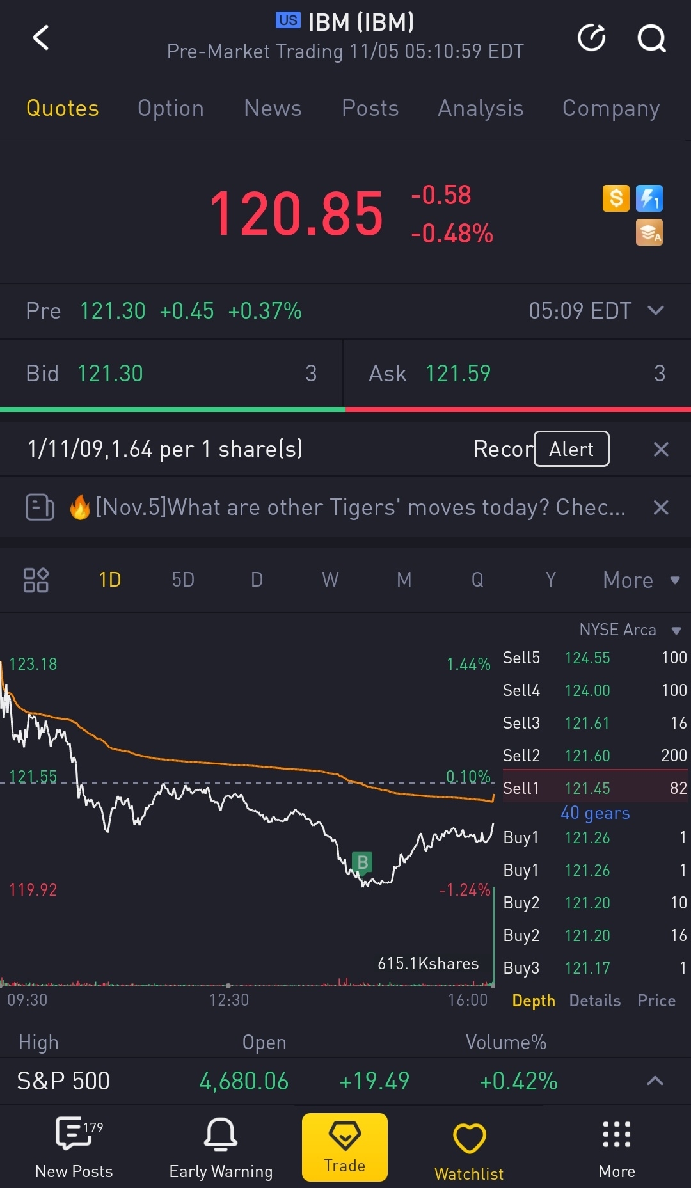
Task: Switch to the Option tab
Action: tap(171, 108)
